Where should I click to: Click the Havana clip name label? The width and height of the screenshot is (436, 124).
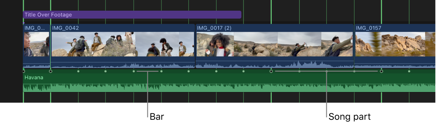coord(34,77)
